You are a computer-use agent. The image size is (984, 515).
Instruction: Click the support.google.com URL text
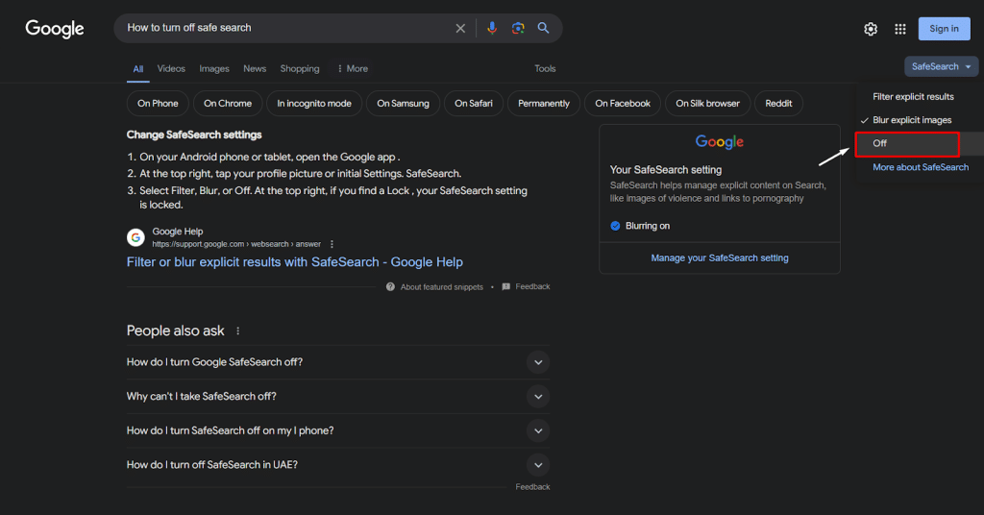pyautogui.click(x=236, y=244)
